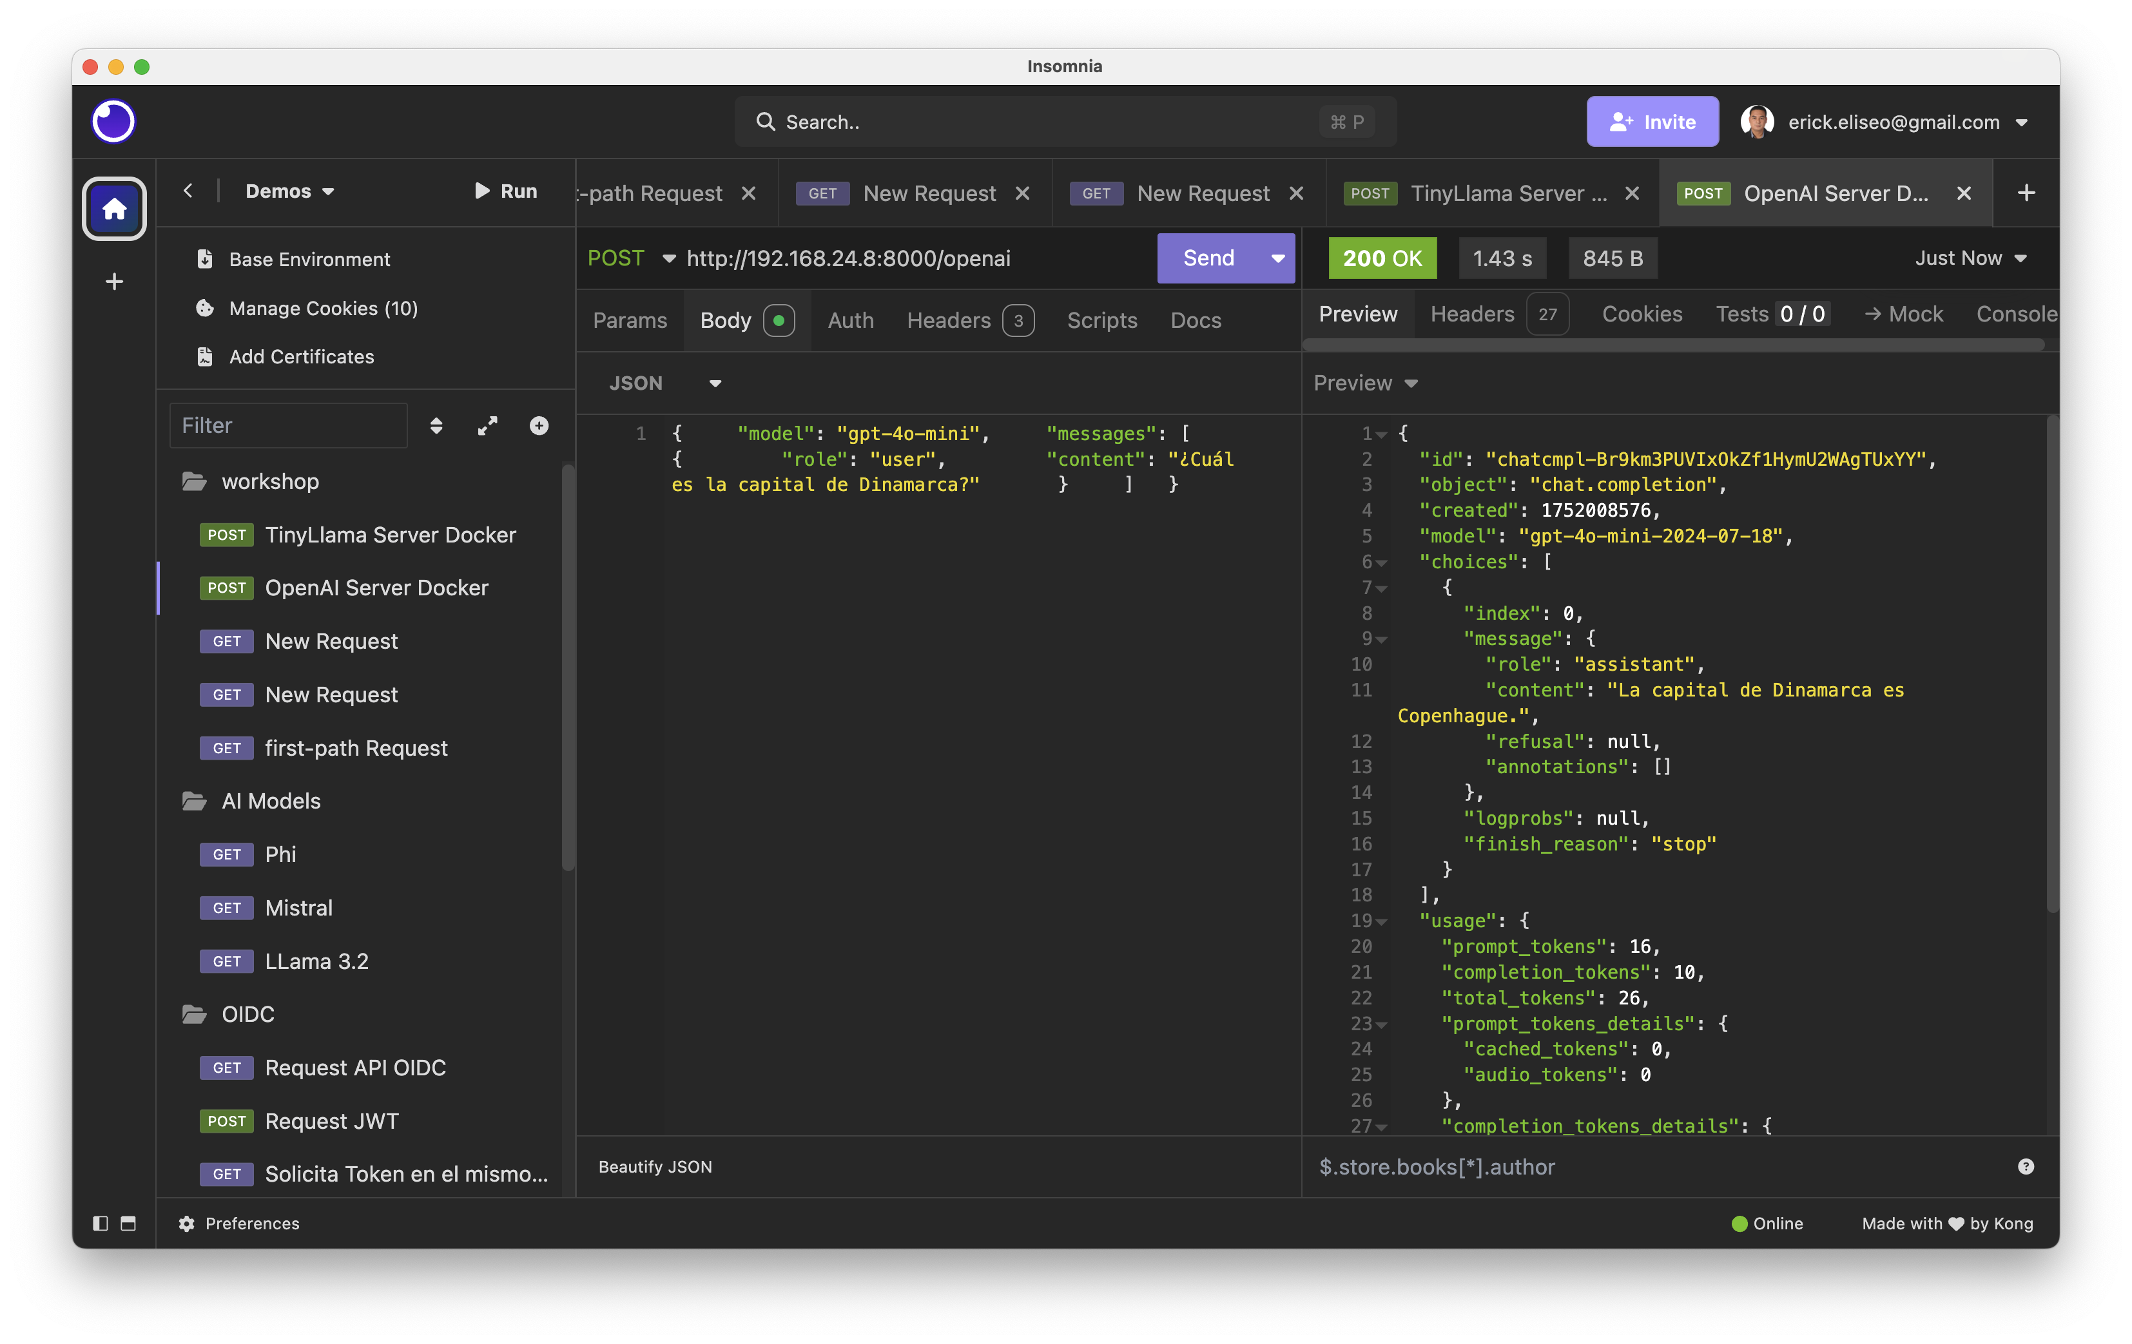Click the Insomnia logo icon
The image size is (2132, 1344).
click(x=114, y=121)
